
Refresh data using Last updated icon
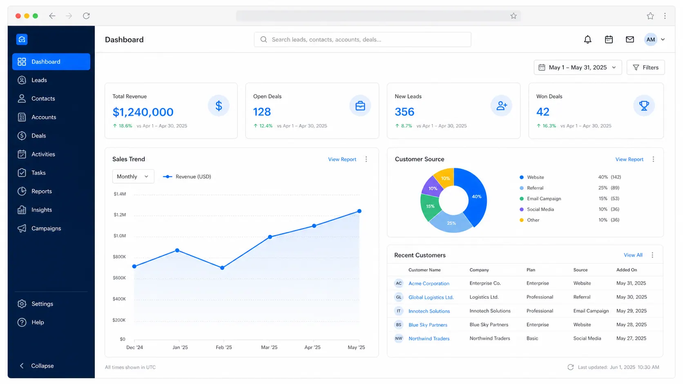(x=570, y=367)
